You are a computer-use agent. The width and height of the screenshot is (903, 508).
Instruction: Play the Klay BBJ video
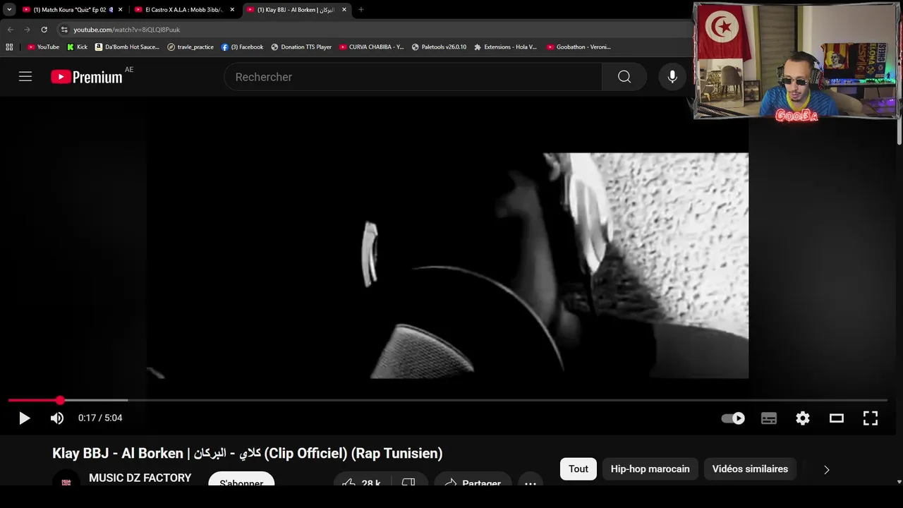pyautogui.click(x=24, y=418)
